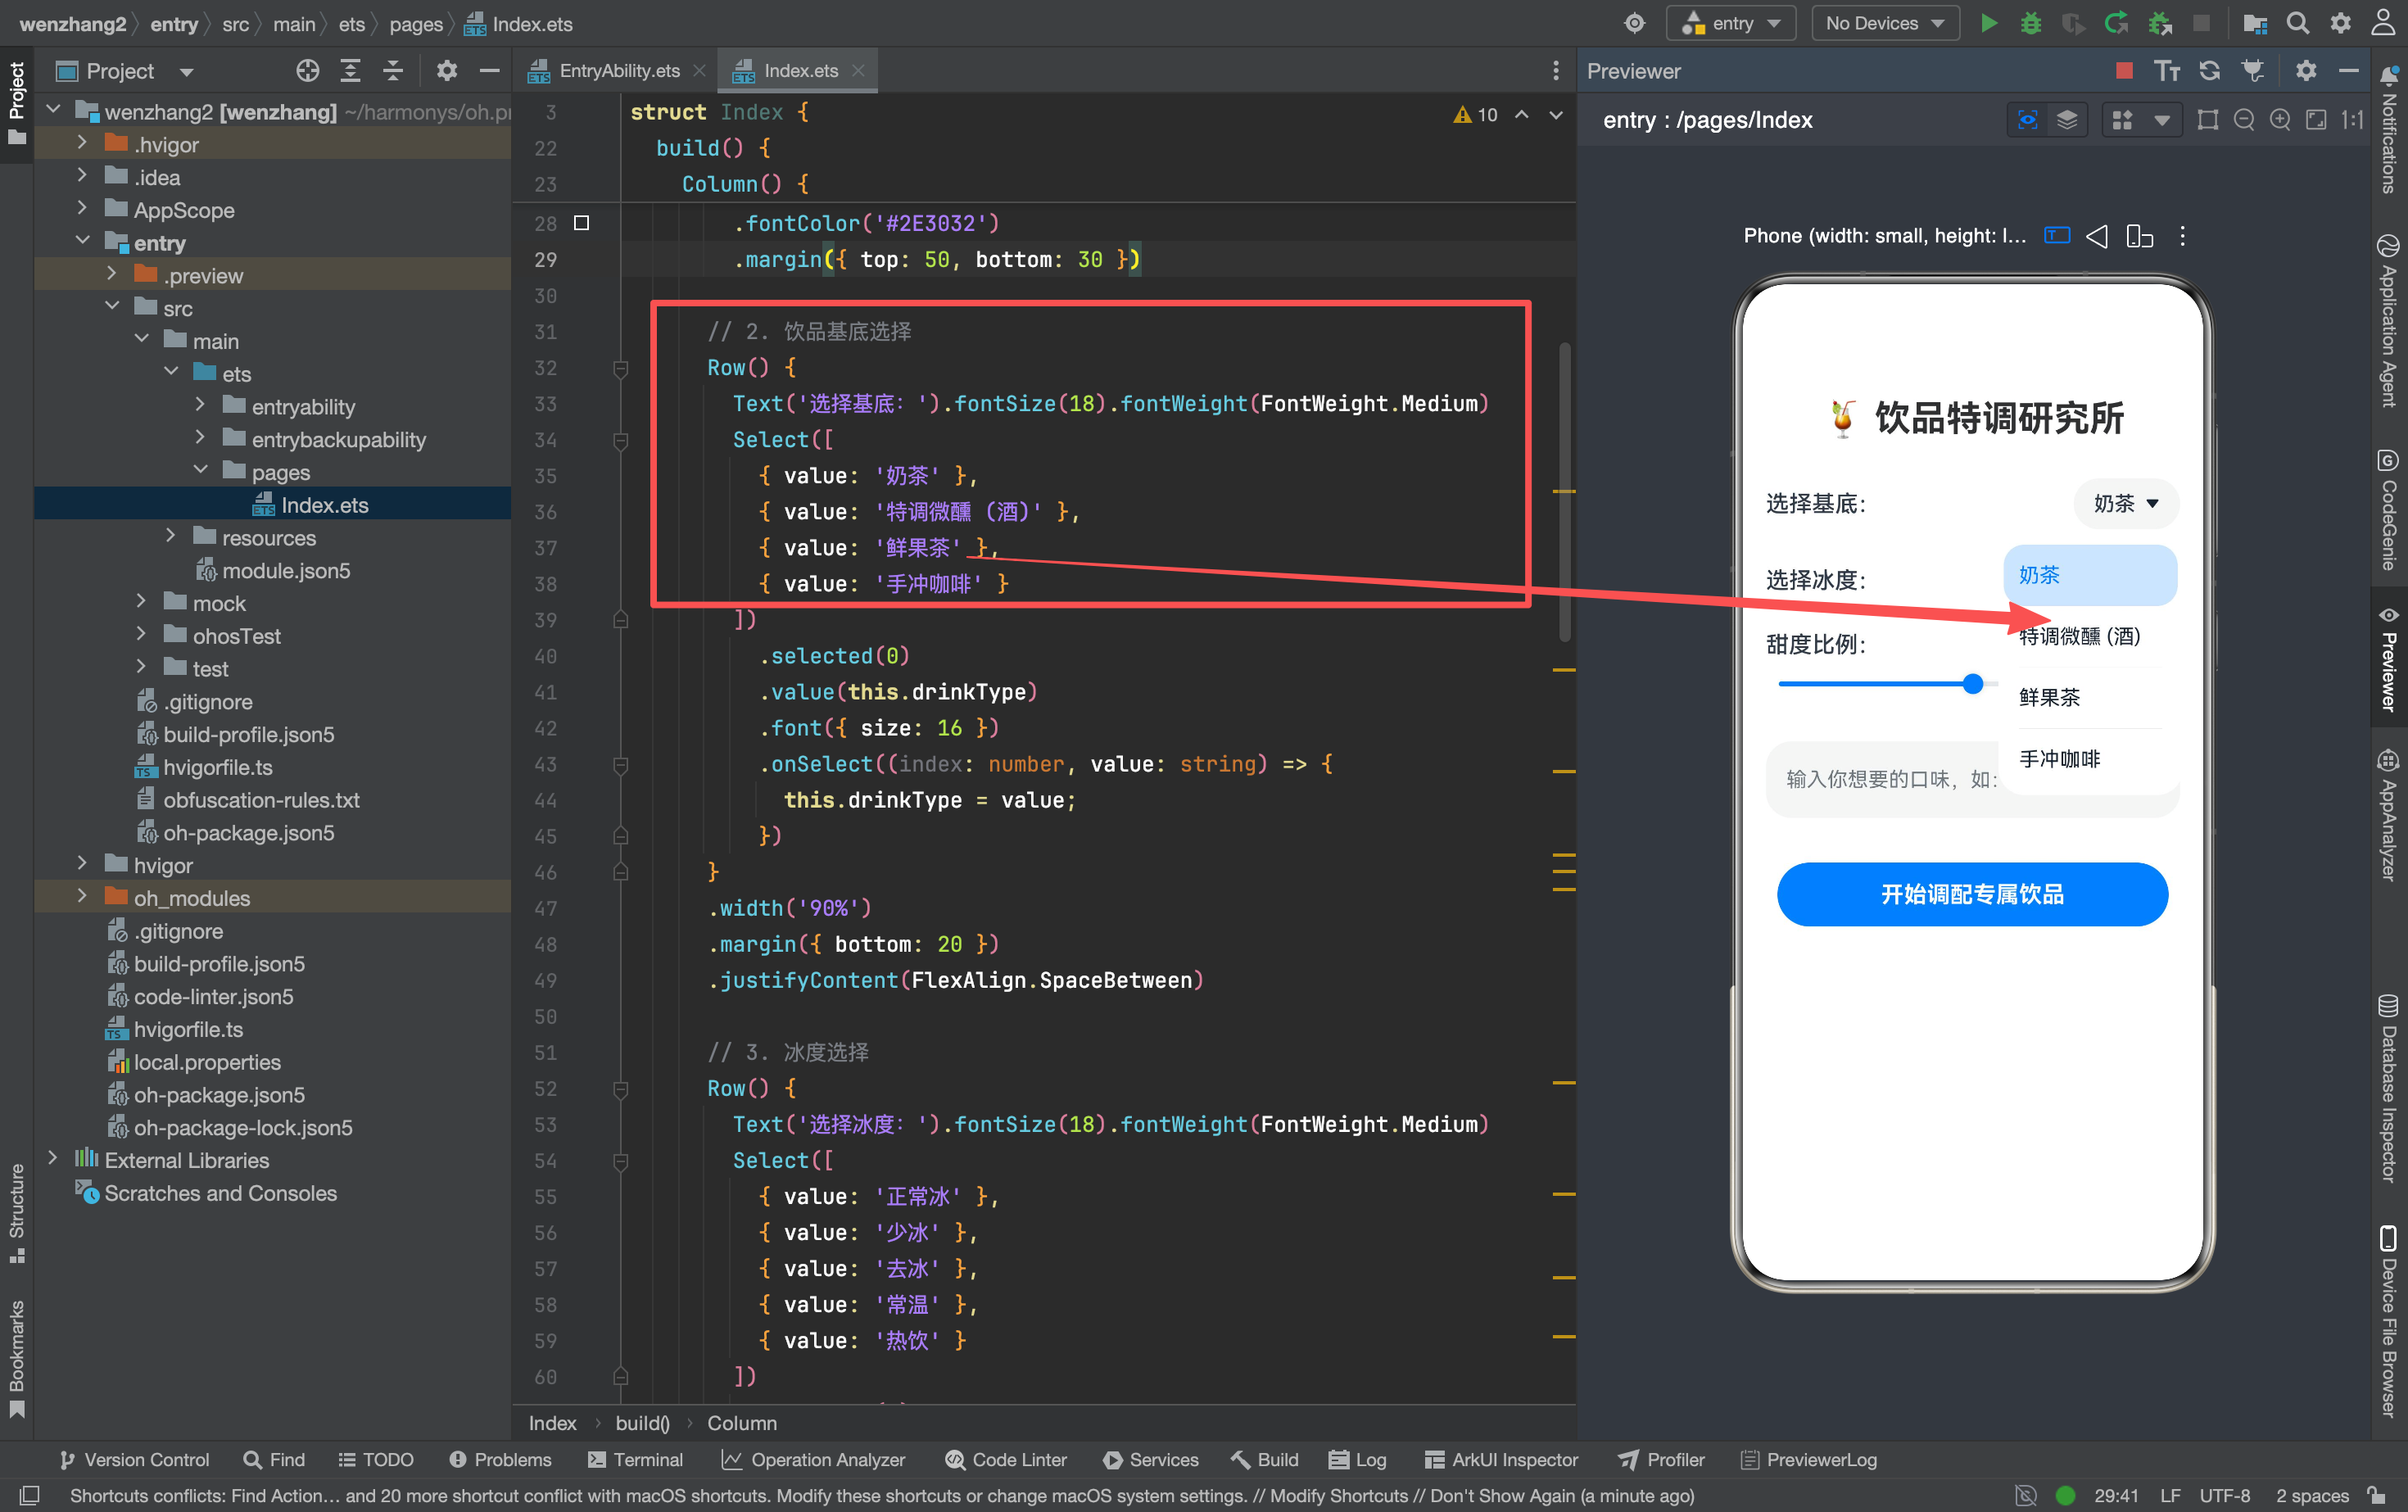Open the ArkUI Inspector tab

pyautogui.click(x=1501, y=1459)
